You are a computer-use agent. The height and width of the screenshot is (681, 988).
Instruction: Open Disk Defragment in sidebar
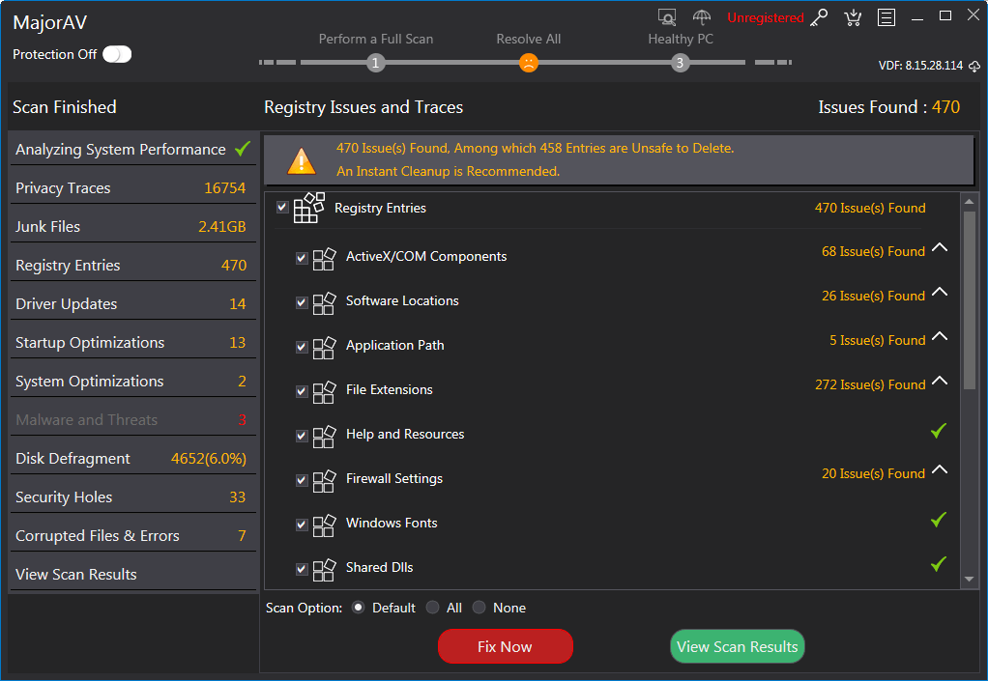click(x=133, y=458)
